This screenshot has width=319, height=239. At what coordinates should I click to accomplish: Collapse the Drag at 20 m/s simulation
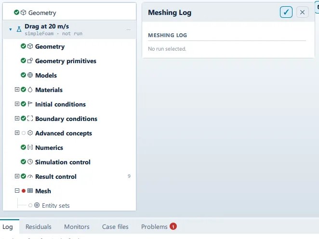point(11,29)
